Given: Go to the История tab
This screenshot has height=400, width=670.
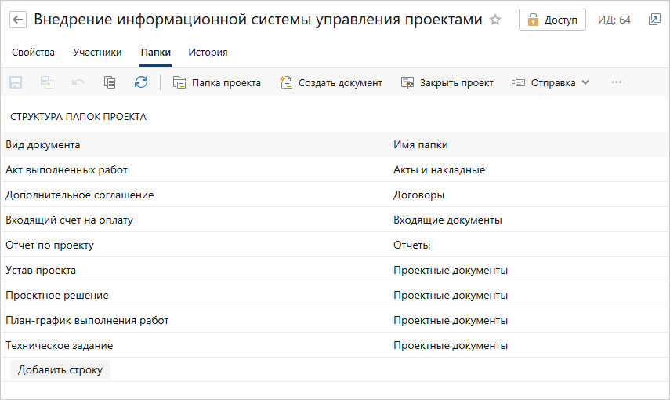Looking at the screenshot, I should 208,53.
